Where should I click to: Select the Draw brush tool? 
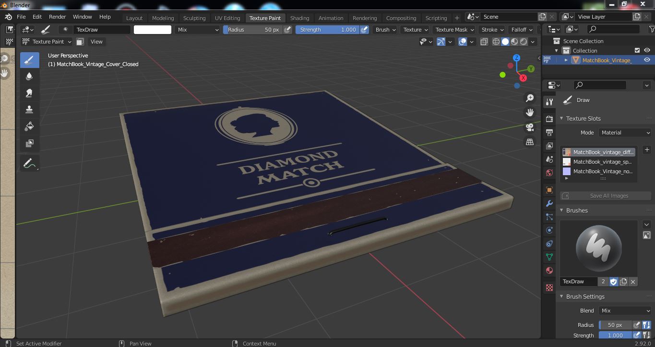pos(30,60)
